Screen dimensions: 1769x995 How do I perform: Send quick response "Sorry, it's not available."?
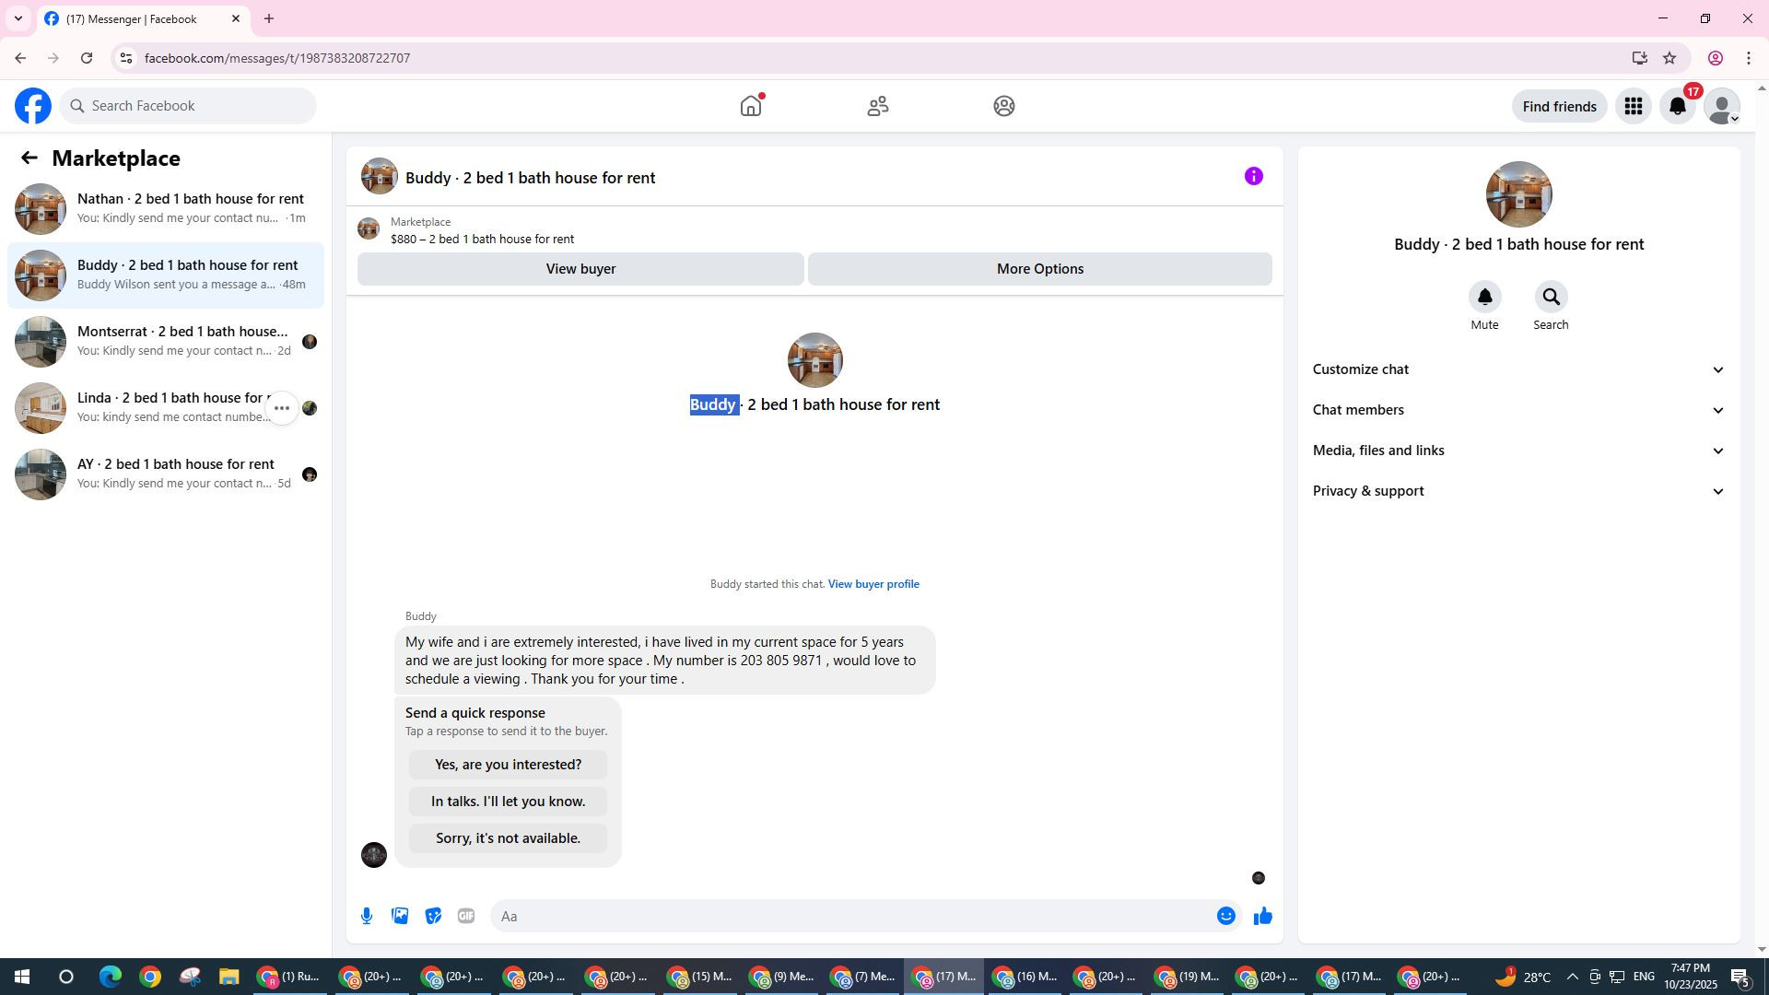(x=508, y=838)
